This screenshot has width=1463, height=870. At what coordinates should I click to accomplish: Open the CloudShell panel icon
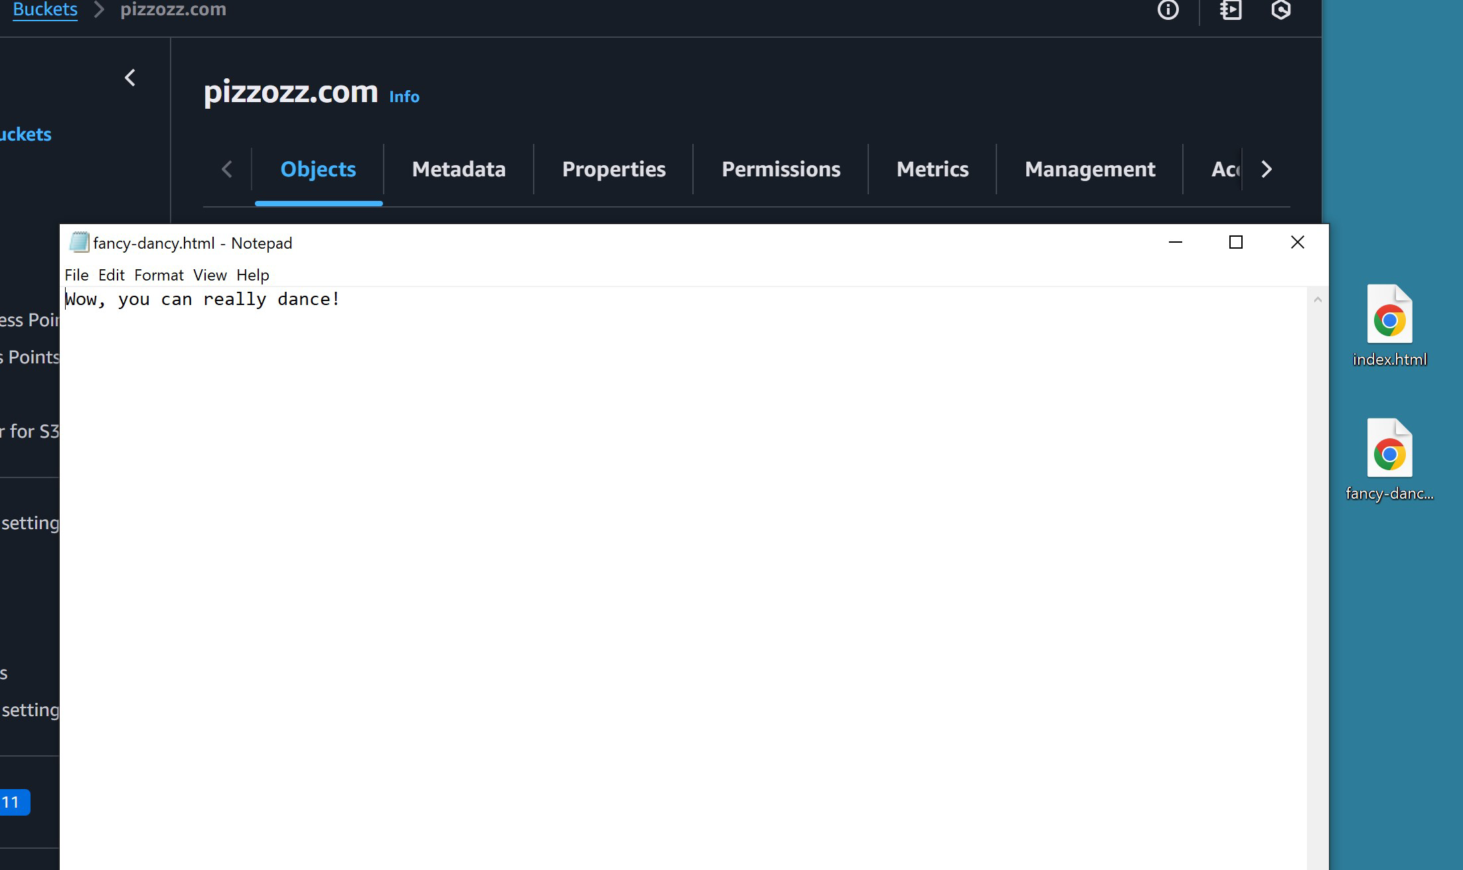point(1230,10)
